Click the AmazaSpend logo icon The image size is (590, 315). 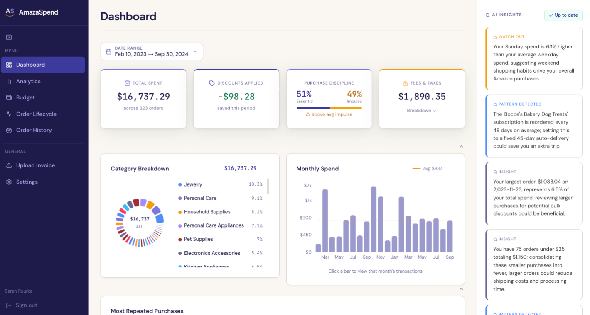pyautogui.click(x=10, y=12)
